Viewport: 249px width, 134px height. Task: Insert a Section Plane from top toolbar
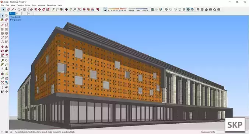point(152,9)
